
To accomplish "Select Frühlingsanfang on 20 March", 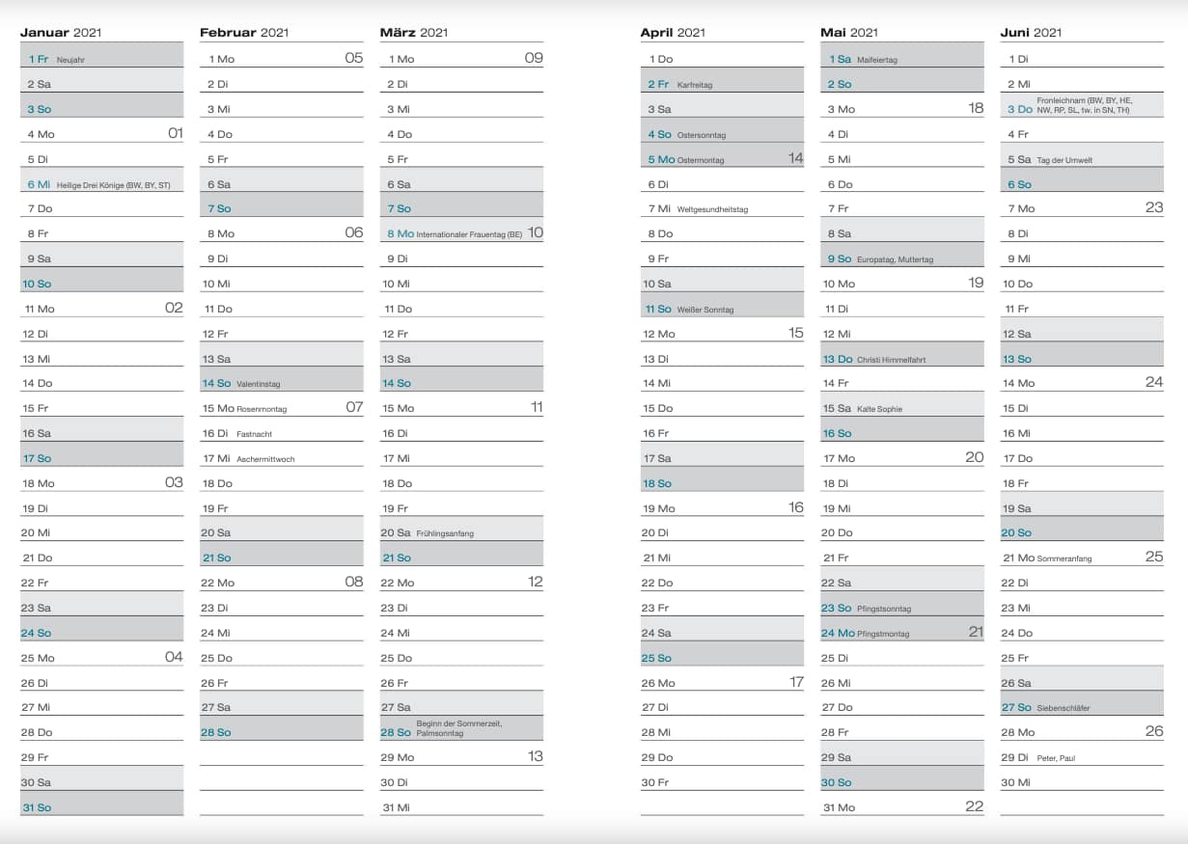I will 445,533.
